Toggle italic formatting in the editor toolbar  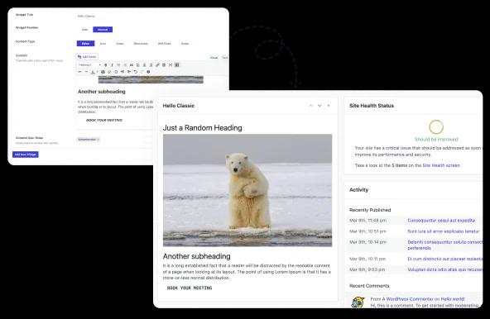click(x=113, y=65)
